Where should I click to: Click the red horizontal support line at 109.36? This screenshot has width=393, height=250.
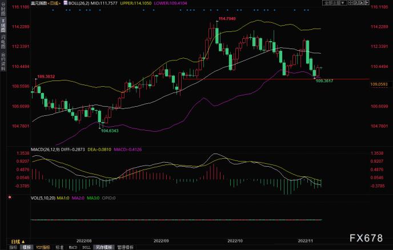click(x=276, y=79)
